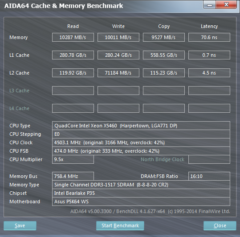Select Memory Write value 10011 MB/s
Image resolution: width=240 pixels, height=237 pixels.
118,37
